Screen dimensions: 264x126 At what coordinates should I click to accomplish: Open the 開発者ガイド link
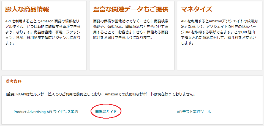106,112
